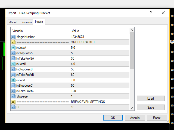Select the inStopLossA variable name
This screenshot has height=130, width=174.
(24, 53)
